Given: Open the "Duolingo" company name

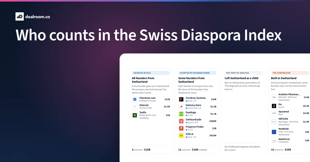Looking at the screenshot, I should tap(191, 112).
